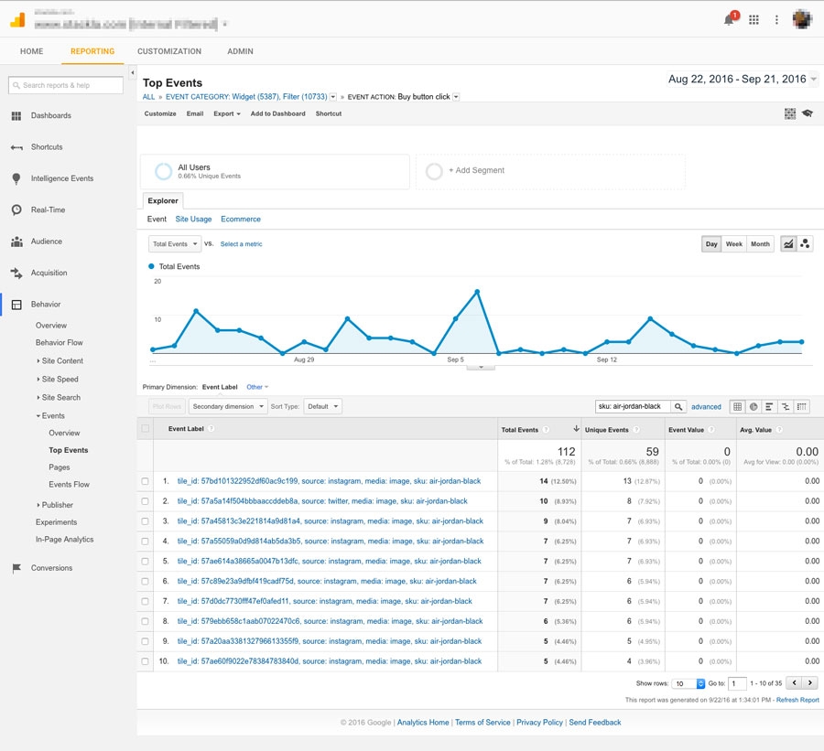Expand the Site Content tree item
824x751 pixels.
coord(61,360)
